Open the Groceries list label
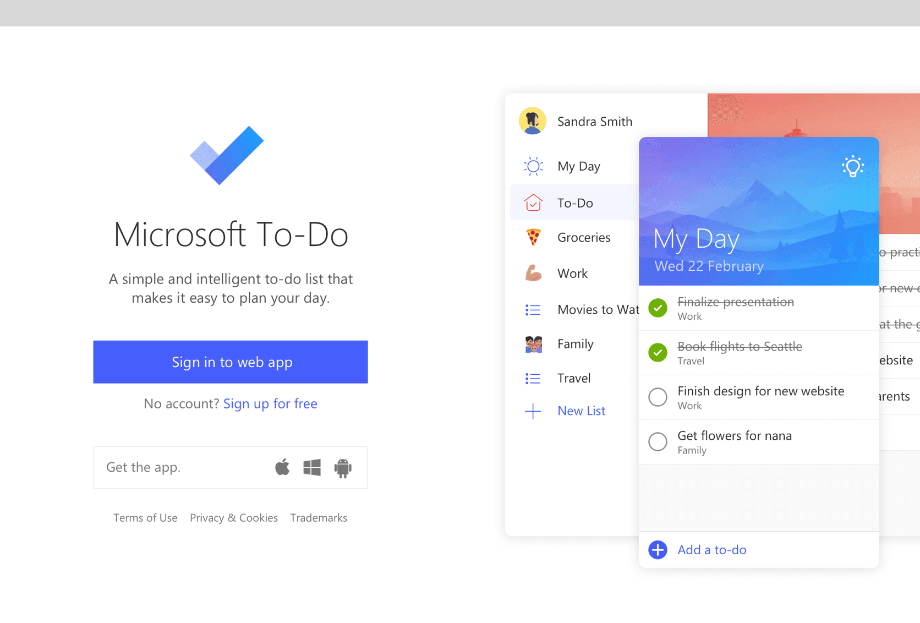This screenshot has height=623, width=920. [584, 237]
